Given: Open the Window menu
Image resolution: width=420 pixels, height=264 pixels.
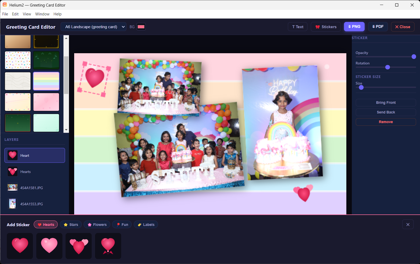Looking at the screenshot, I should point(42,14).
